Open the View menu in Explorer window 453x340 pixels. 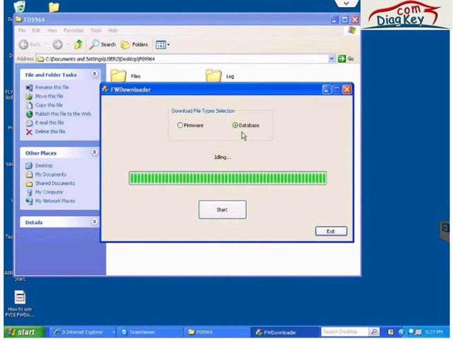[52, 30]
